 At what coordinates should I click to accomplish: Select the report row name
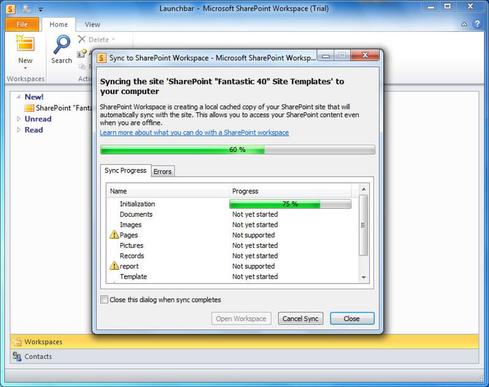[129, 266]
